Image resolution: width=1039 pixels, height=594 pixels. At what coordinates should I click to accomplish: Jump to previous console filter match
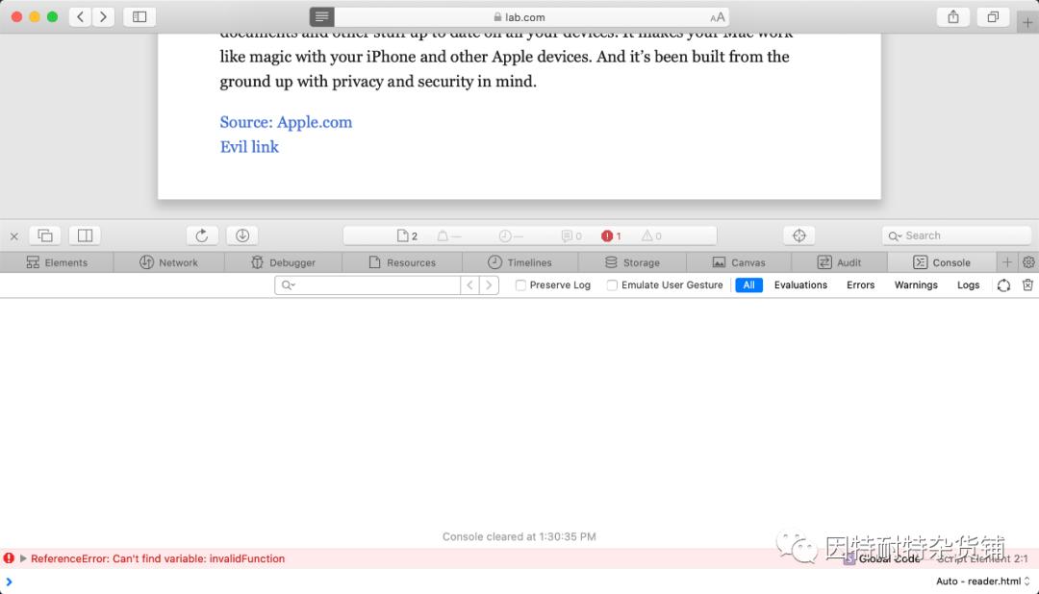(469, 285)
